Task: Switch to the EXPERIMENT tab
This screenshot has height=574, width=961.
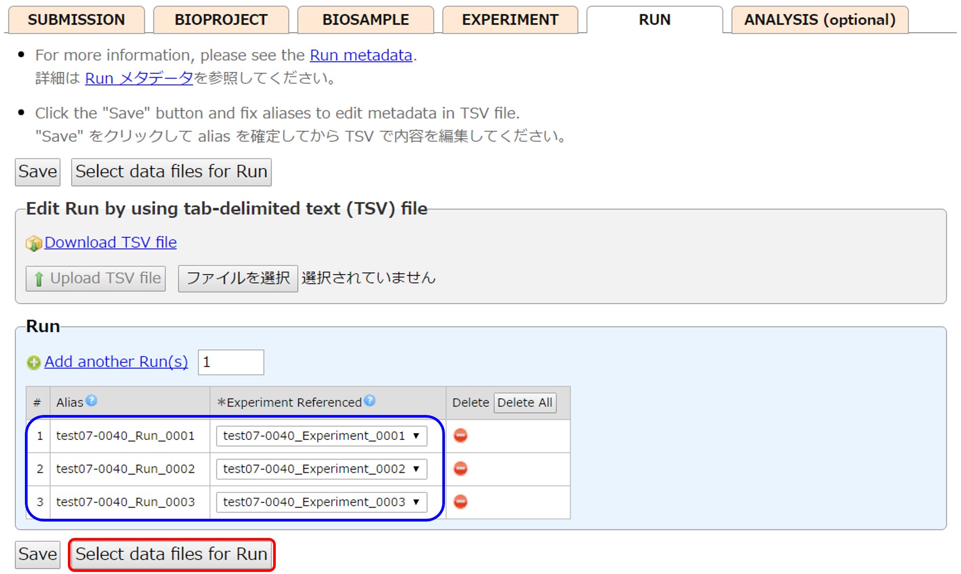Action: [x=510, y=20]
